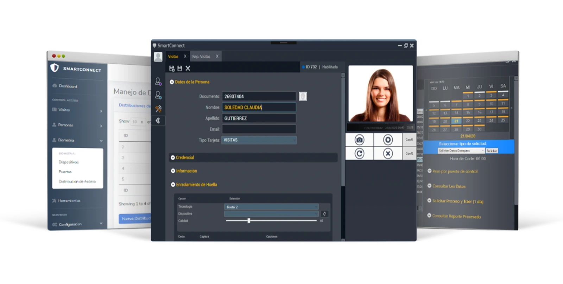The image size is (563, 284).
Task: Open the Dispositivo dropdown
Action: [271, 214]
